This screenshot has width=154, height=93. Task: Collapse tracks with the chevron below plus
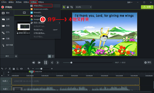(8, 75)
